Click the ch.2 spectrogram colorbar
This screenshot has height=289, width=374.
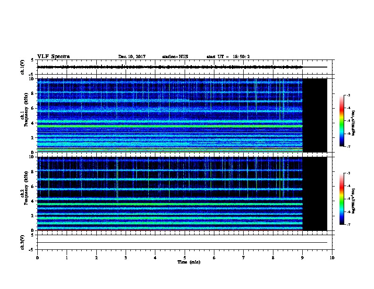pyautogui.click(x=341, y=199)
